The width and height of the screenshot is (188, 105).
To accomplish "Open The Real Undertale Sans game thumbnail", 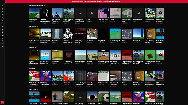I will 69,34.
